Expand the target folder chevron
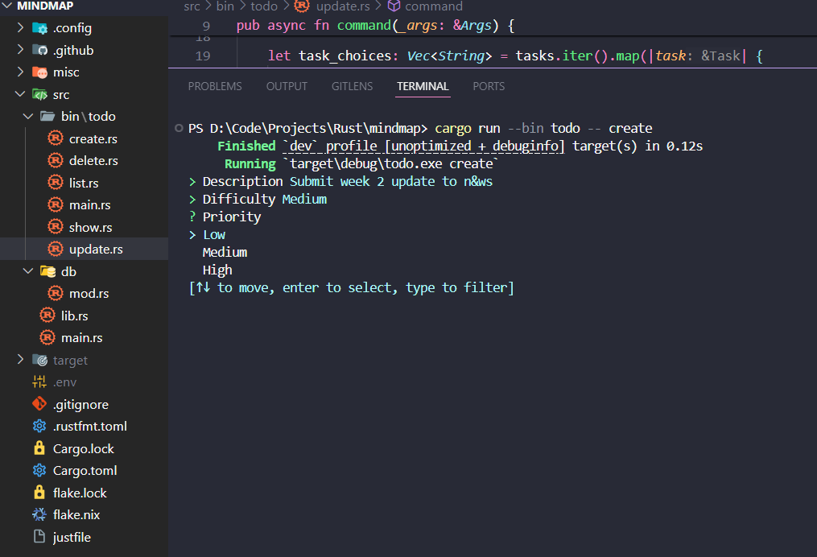Screen dimensions: 817x557 point(20,360)
